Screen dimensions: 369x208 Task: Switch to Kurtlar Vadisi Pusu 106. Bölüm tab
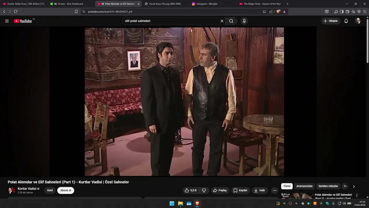(x=24, y=4)
